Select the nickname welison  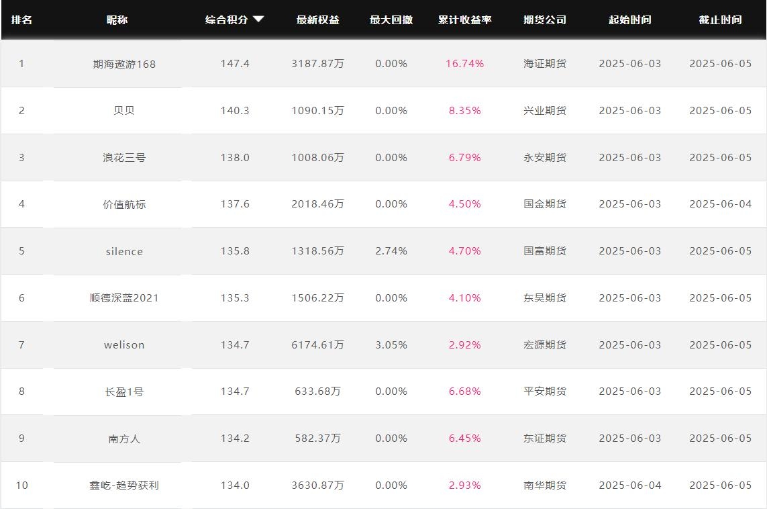click(x=124, y=345)
